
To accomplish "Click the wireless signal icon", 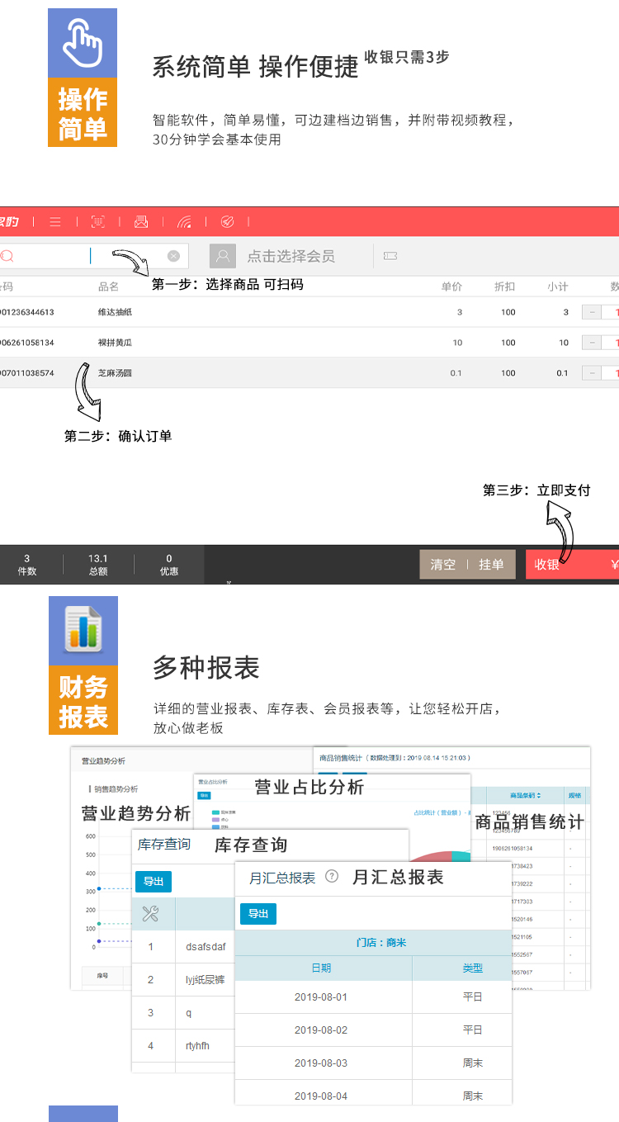I will click(184, 222).
